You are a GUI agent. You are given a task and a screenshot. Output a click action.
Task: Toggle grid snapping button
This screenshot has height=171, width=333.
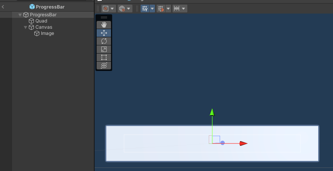(x=161, y=9)
